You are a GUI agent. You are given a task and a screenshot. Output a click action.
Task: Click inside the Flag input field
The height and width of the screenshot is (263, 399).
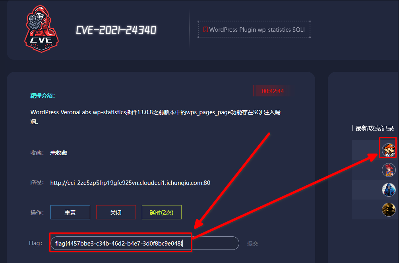point(145,243)
